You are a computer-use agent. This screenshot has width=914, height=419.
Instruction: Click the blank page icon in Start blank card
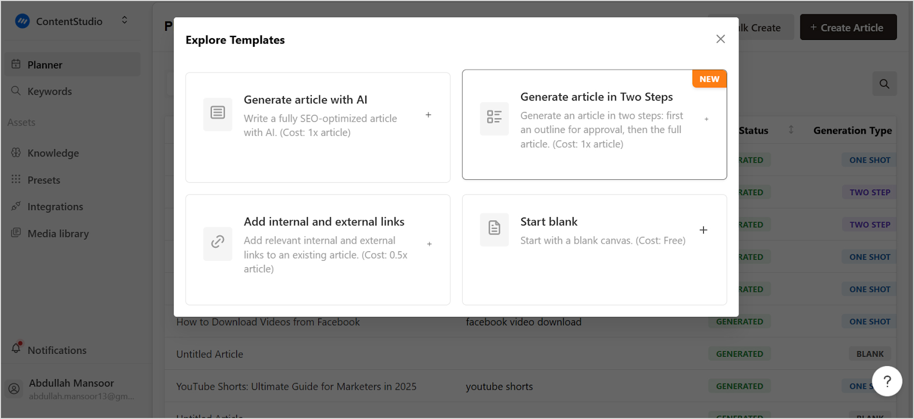coord(494,228)
